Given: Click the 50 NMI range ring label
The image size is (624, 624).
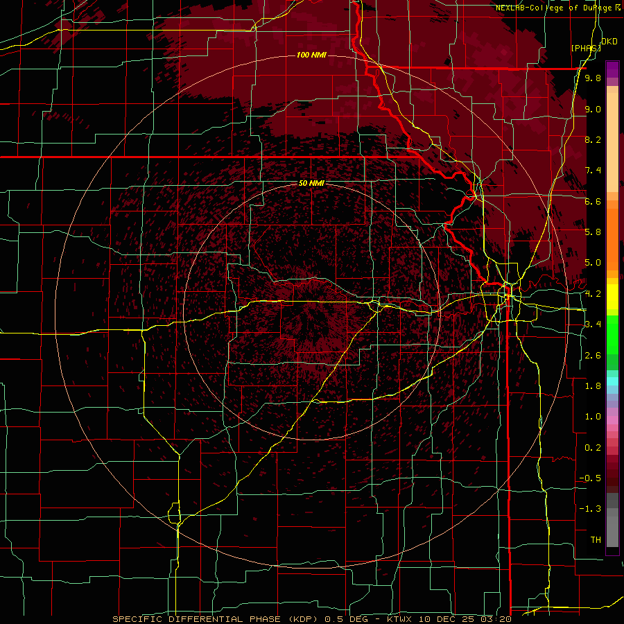Looking at the screenshot, I should (311, 184).
